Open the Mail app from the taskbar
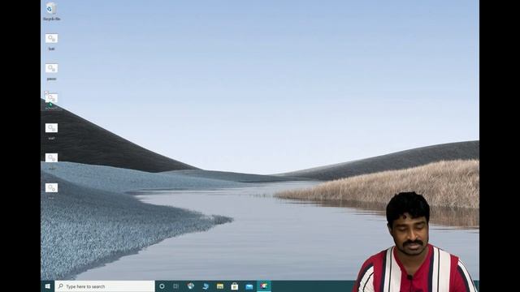This screenshot has height=292, width=520. click(249, 286)
